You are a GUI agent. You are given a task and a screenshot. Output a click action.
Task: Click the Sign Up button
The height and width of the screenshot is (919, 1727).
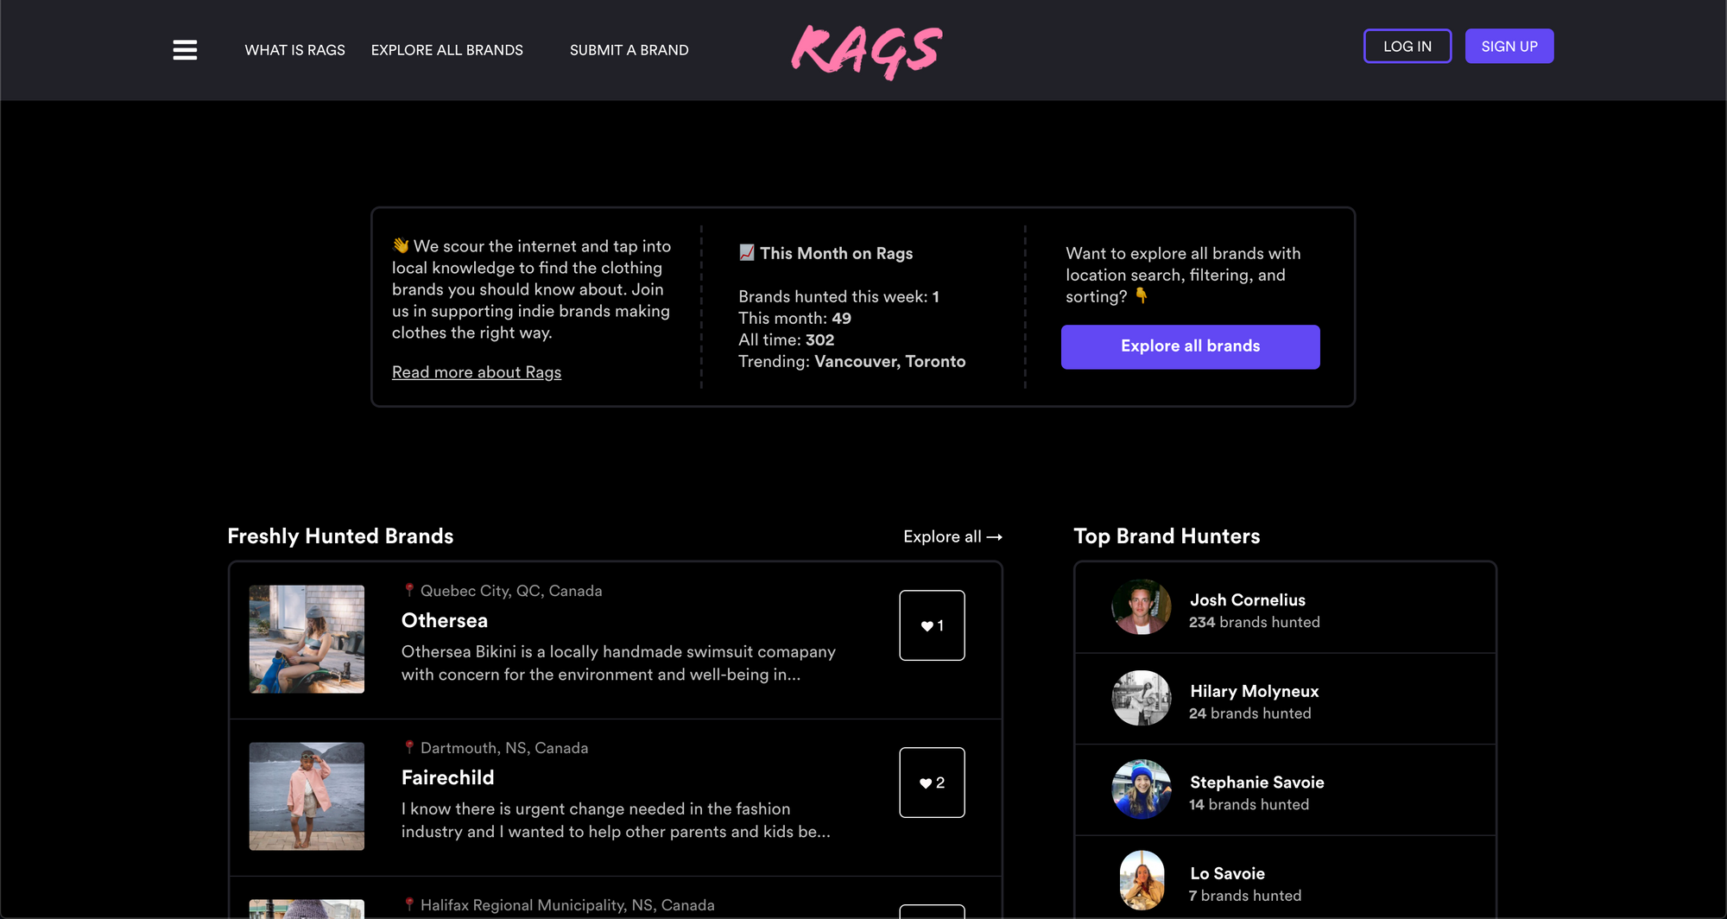(1509, 47)
